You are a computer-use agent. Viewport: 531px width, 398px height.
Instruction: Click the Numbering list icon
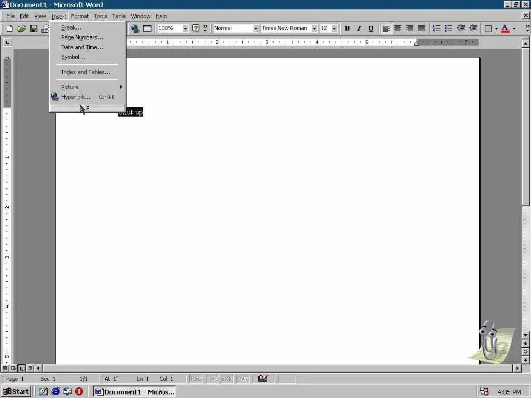437,29
